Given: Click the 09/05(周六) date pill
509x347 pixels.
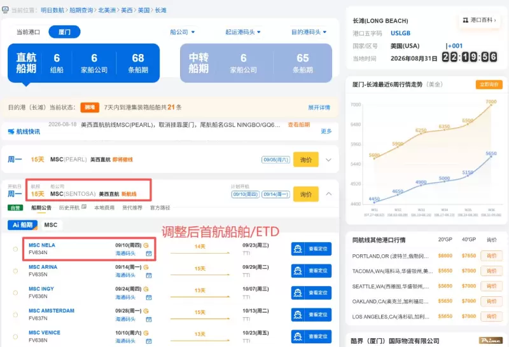Looking at the screenshot, I should coord(275,160).
